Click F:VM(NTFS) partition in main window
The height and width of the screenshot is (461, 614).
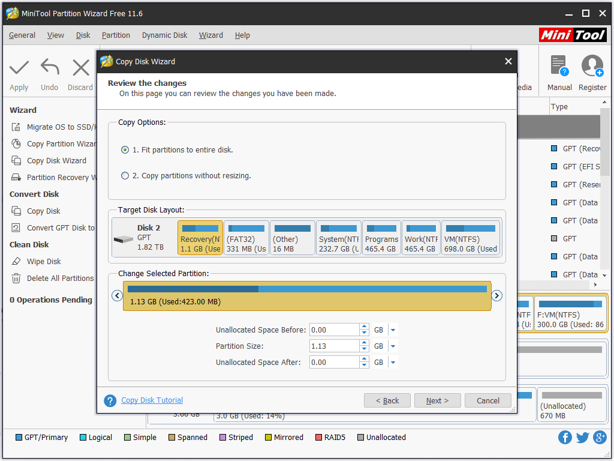[571, 314]
